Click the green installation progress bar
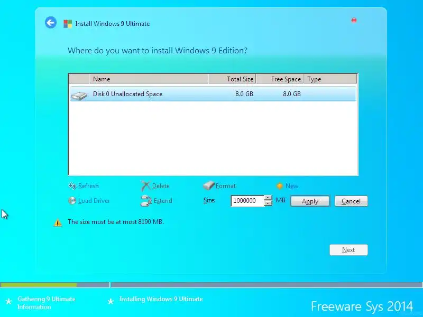 click(x=39, y=285)
